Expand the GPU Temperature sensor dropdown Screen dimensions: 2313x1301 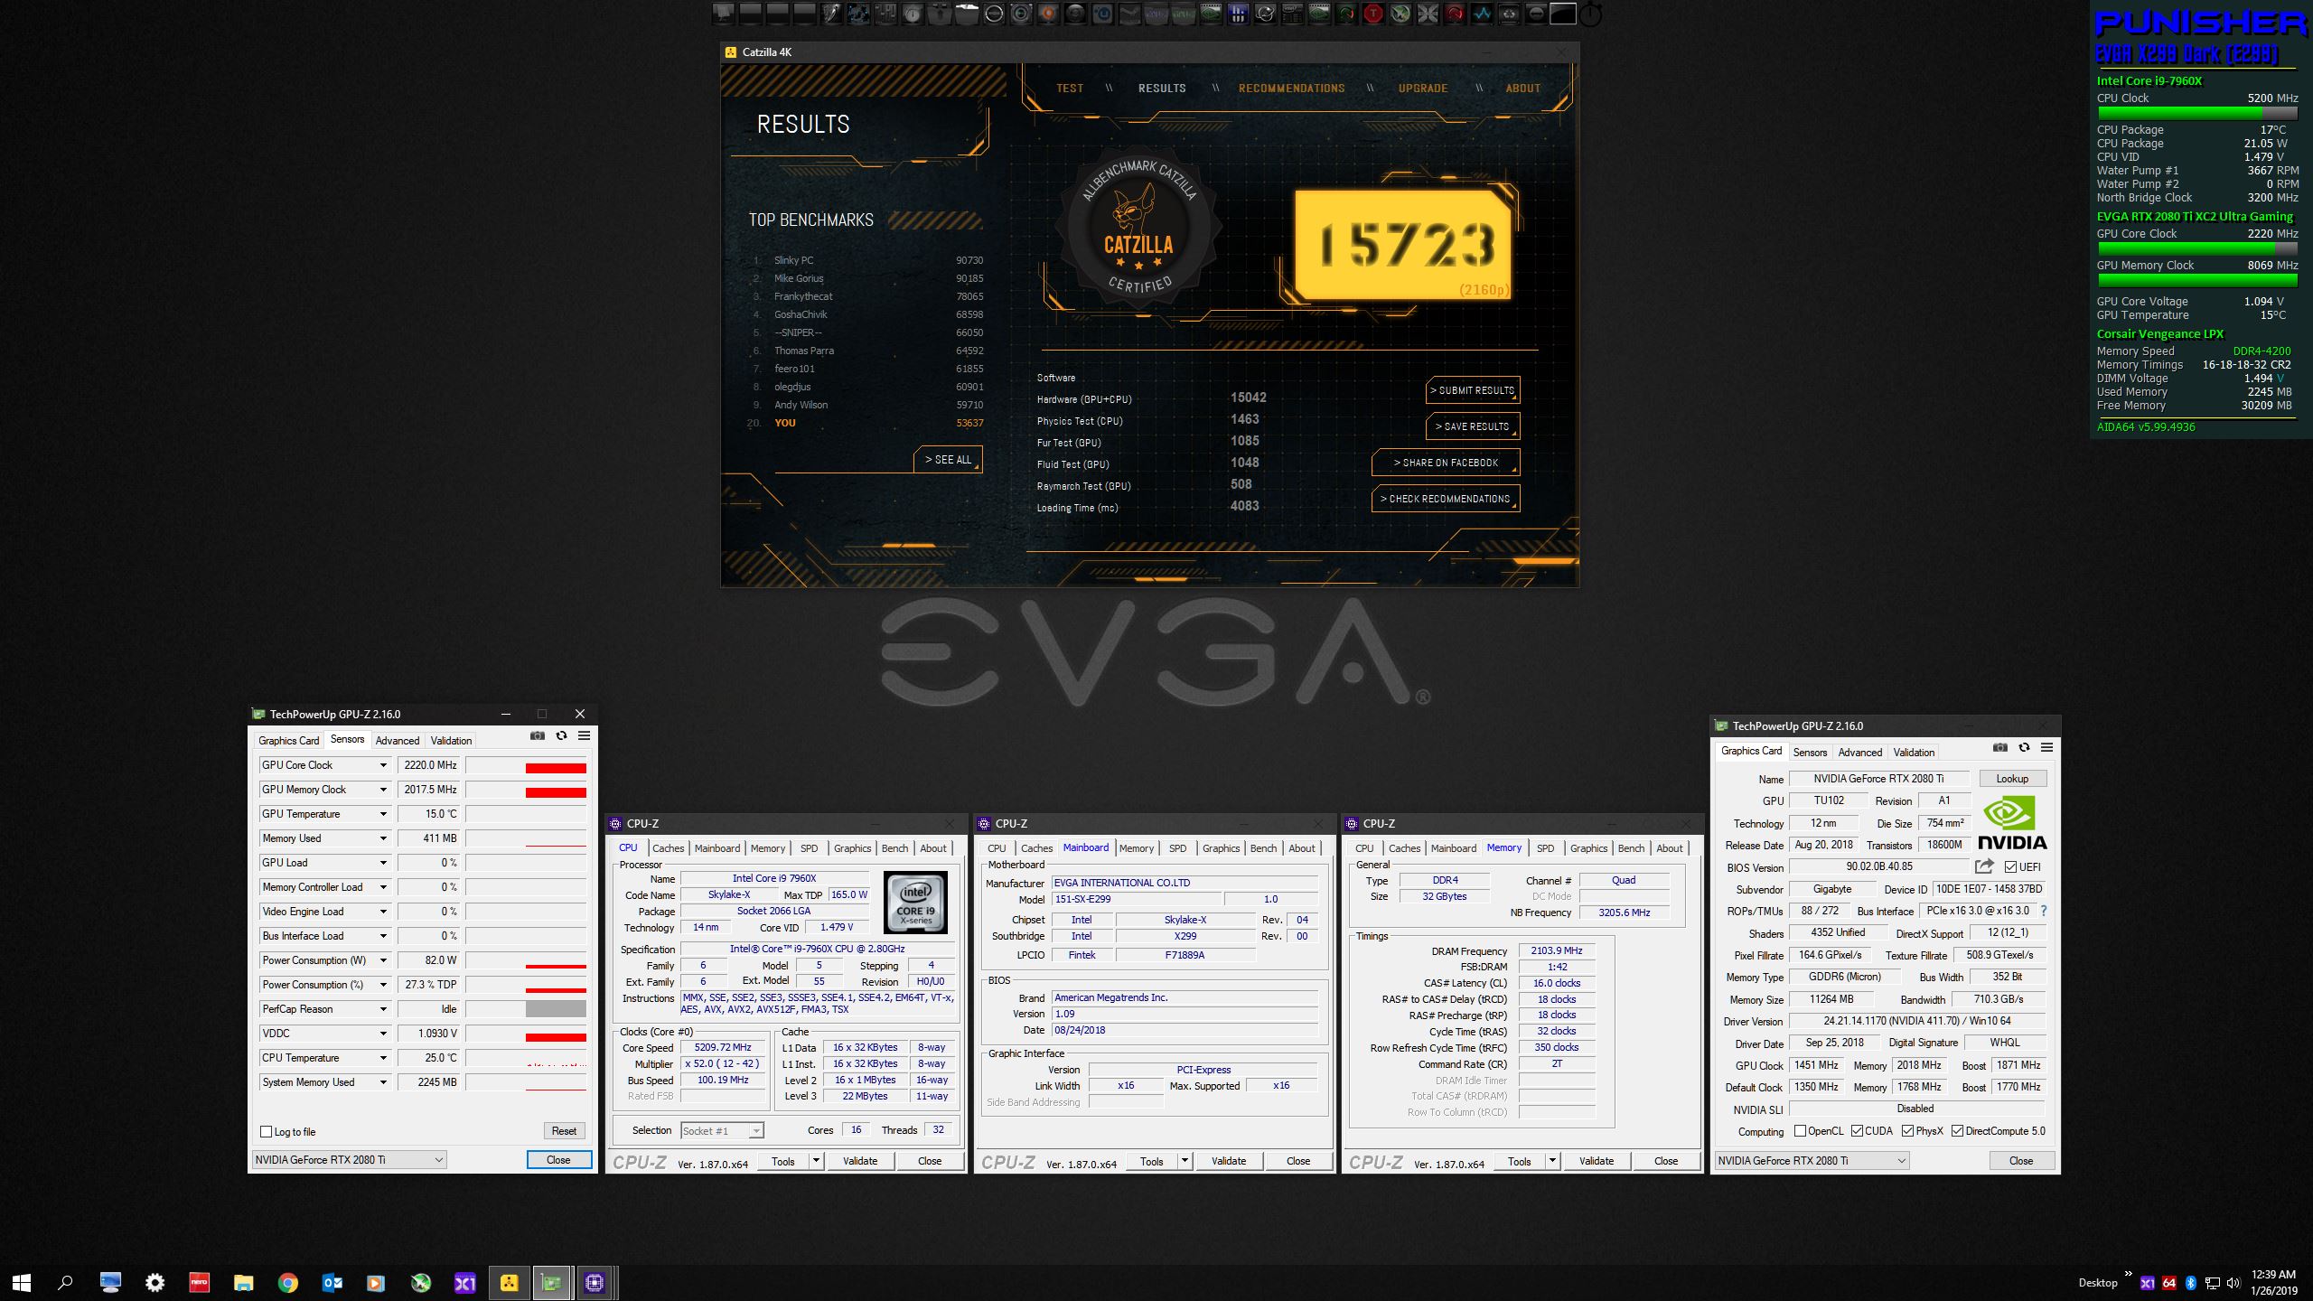(x=383, y=814)
